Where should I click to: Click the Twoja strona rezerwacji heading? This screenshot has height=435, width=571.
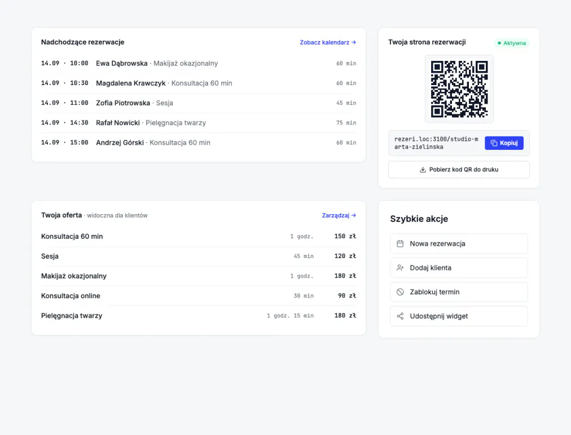click(427, 42)
